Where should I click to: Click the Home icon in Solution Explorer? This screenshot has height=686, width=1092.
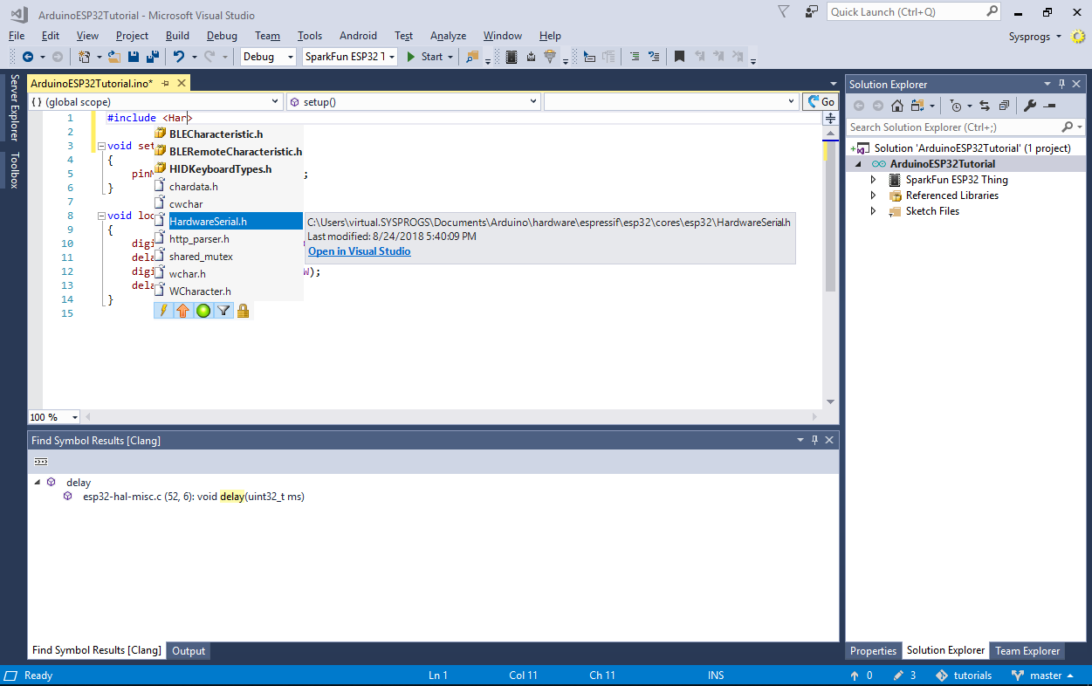point(897,106)
